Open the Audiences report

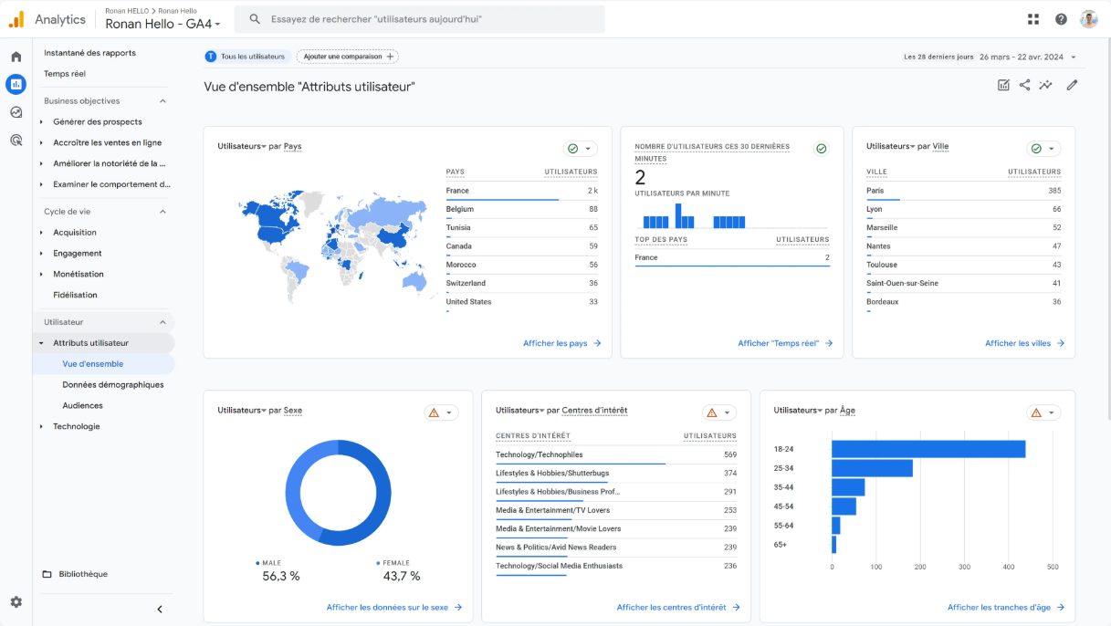tap(82, 405)
